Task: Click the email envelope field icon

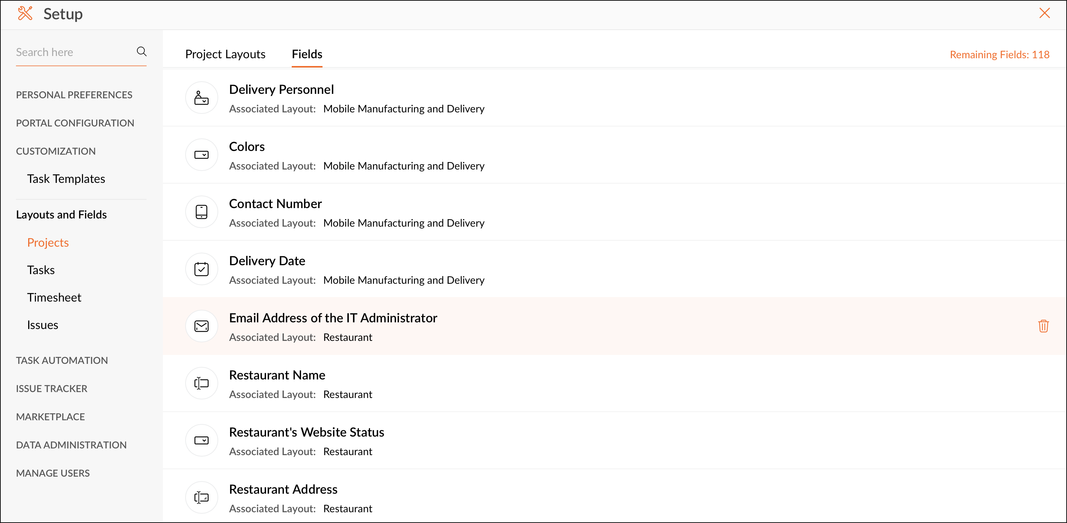Action: click(201, 326)
